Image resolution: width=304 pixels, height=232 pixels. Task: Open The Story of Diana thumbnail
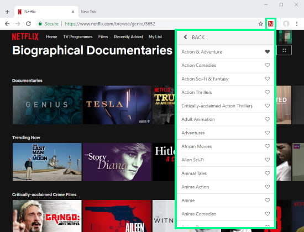click(117, 162)
